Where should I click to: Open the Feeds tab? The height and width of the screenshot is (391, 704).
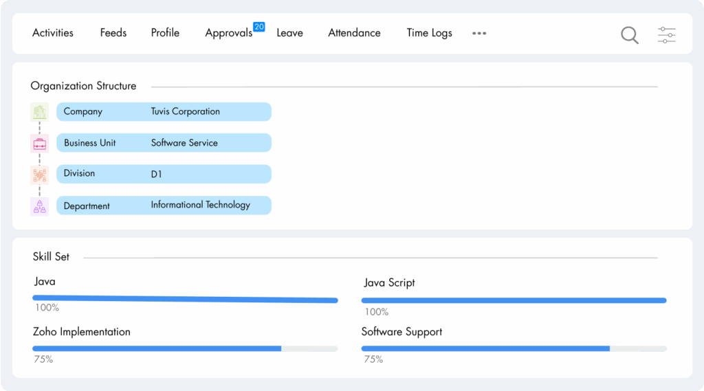click(x=113, y=33)
